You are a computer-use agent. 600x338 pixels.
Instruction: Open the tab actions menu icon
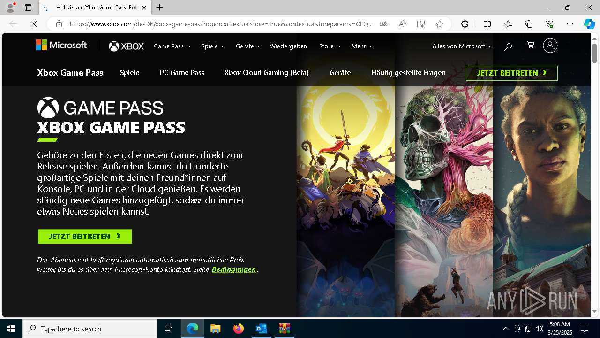[28, 8]
